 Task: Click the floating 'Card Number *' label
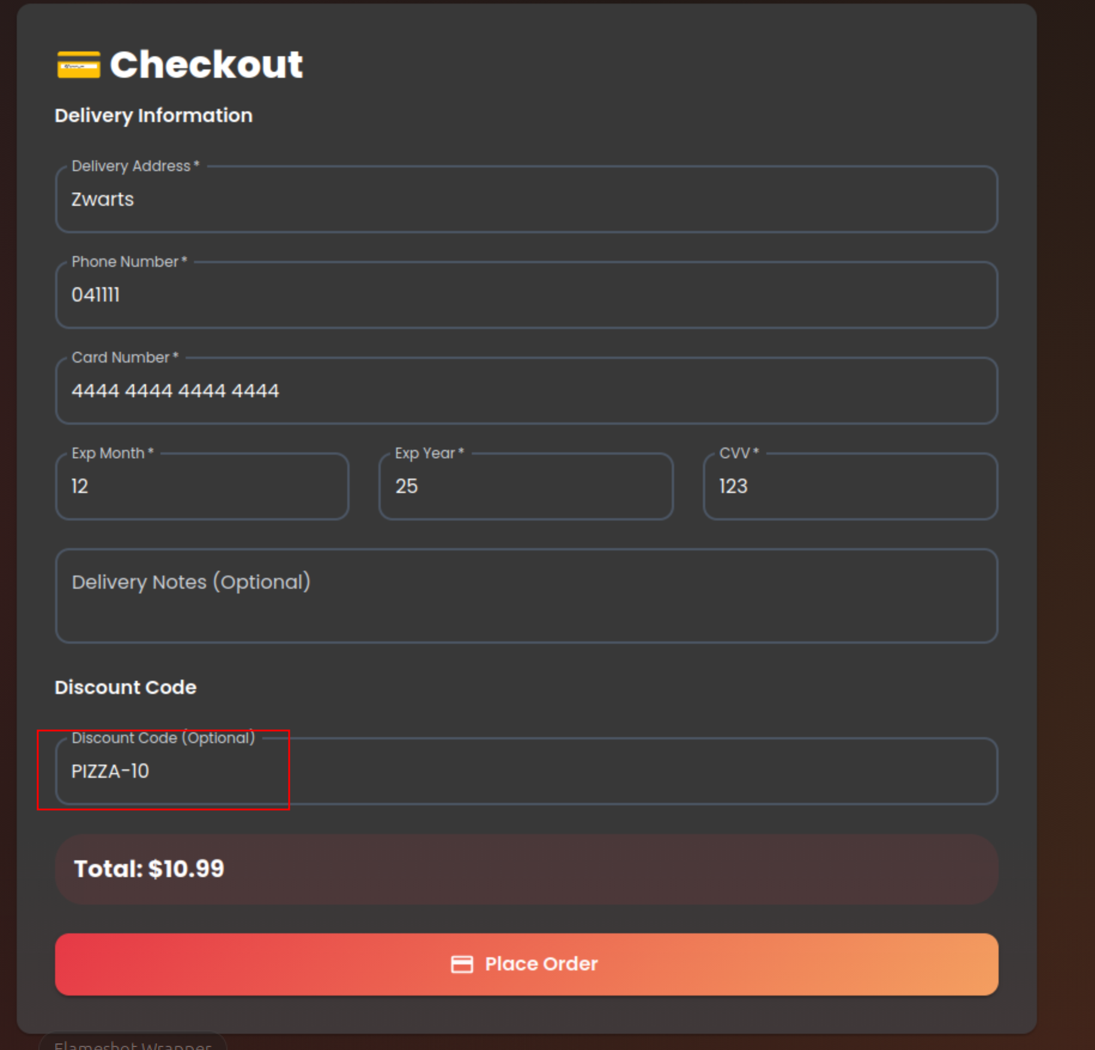[x=125, y=357]
